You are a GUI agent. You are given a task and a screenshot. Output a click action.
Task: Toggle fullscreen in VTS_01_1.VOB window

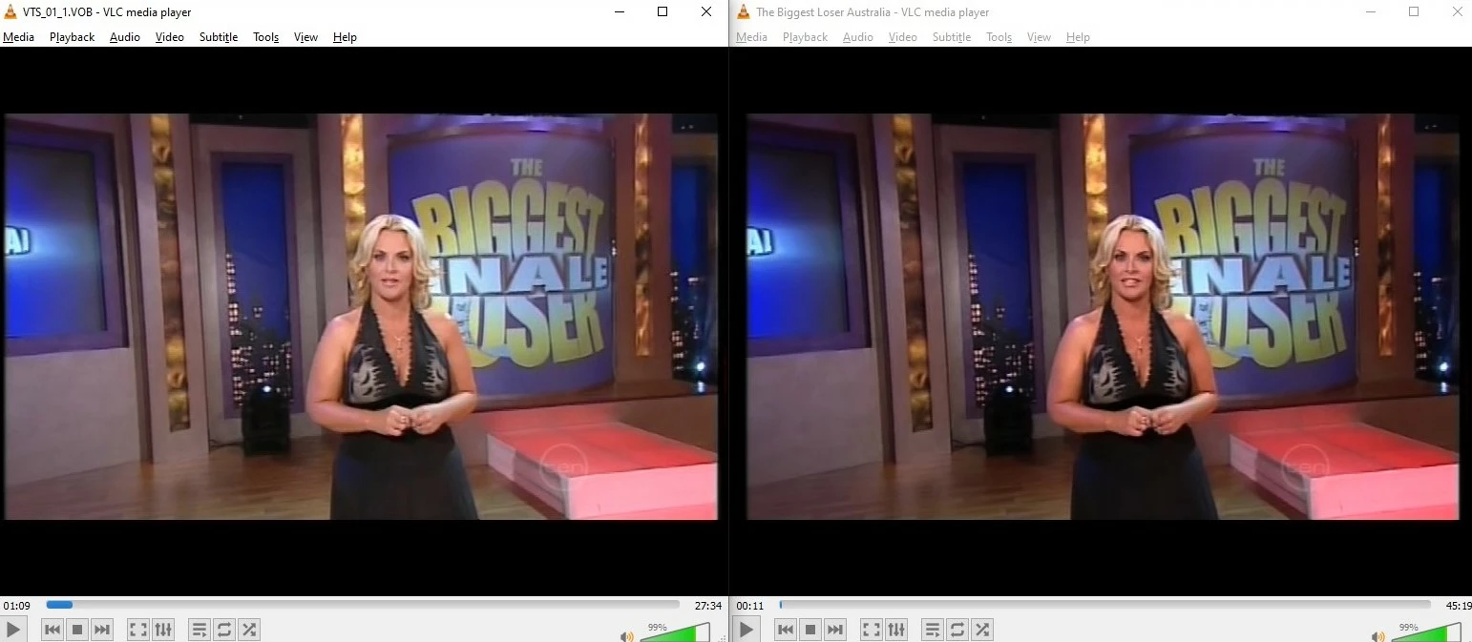pos(138,630)
